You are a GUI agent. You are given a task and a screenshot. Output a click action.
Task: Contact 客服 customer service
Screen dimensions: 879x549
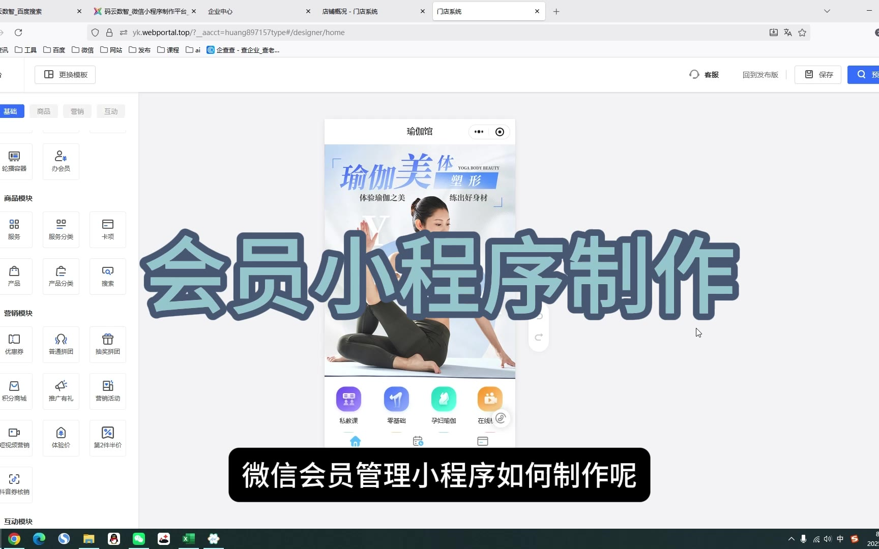(x=704, y=75)
